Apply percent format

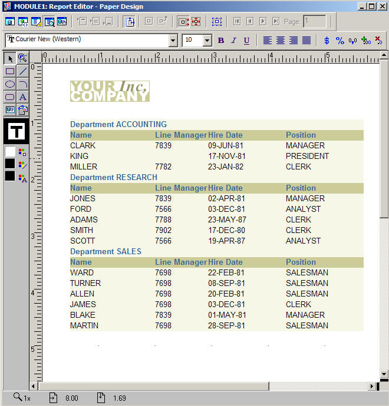[x=339, y=41]
